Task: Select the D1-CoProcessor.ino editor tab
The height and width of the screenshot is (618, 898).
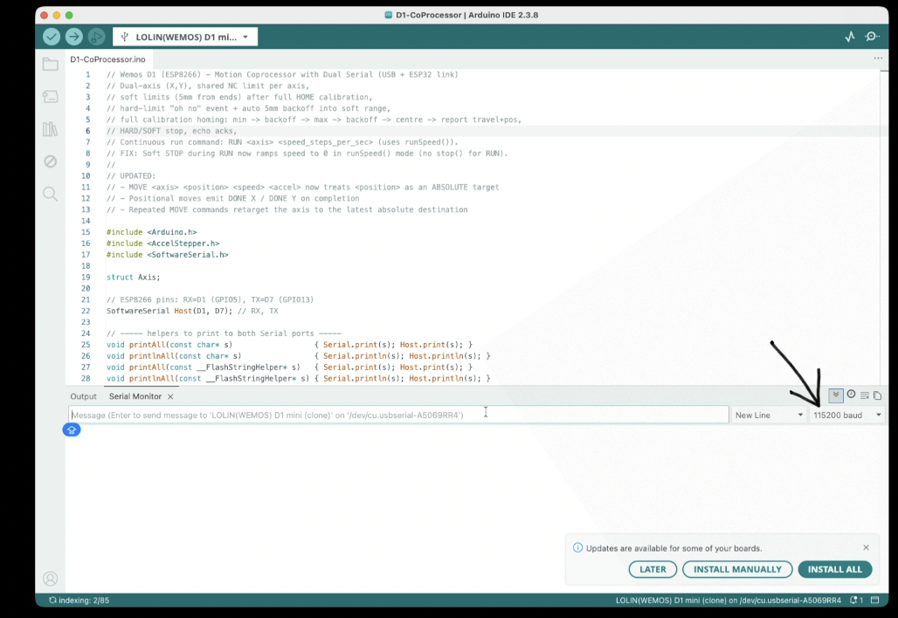Action: coord(107,59)
